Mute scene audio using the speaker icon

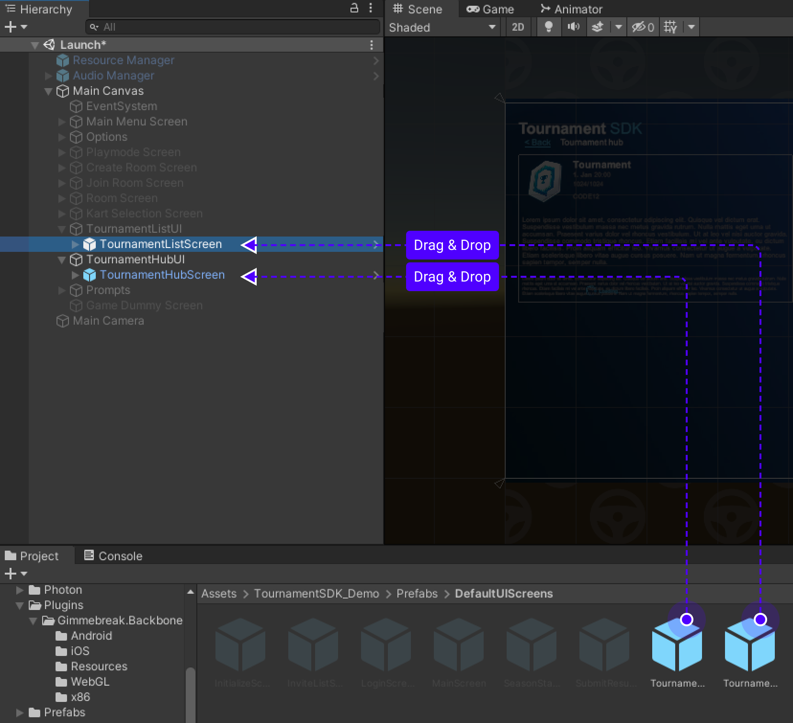[x=573, y=27]
